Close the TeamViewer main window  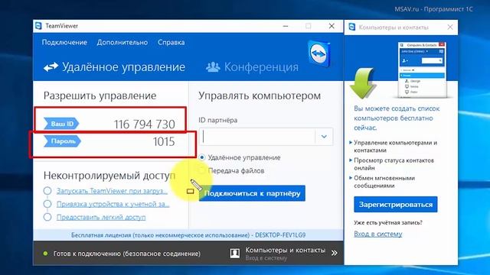click(x=332, y=26)
